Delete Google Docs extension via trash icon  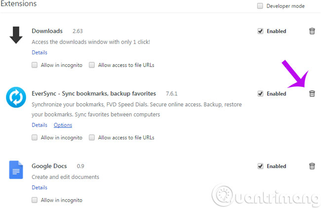click(312, 166)
